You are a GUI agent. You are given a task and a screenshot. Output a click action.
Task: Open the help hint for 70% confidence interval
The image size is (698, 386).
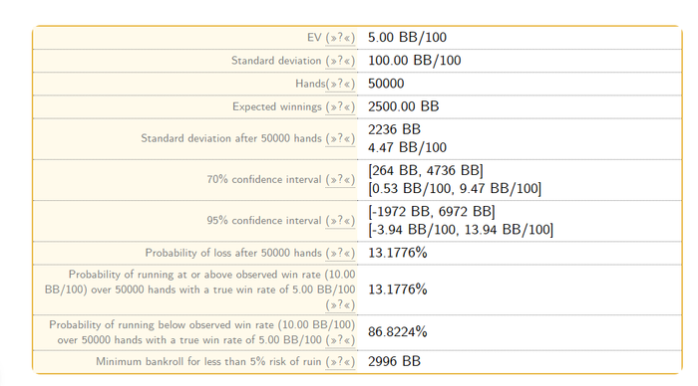pos(340,180)
